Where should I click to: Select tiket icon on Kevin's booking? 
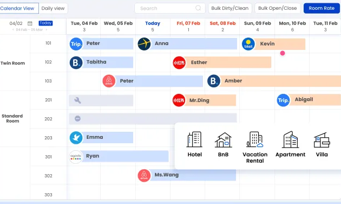point(248,44)
